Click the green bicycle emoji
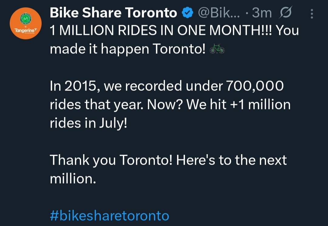 [x=217, y=49]
